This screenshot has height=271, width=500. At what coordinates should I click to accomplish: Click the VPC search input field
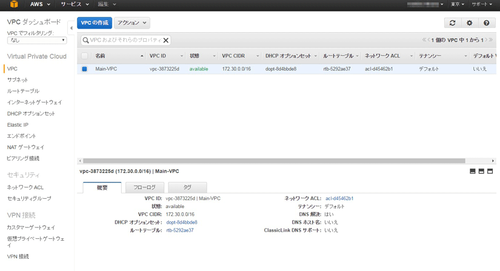coord(124,41)
